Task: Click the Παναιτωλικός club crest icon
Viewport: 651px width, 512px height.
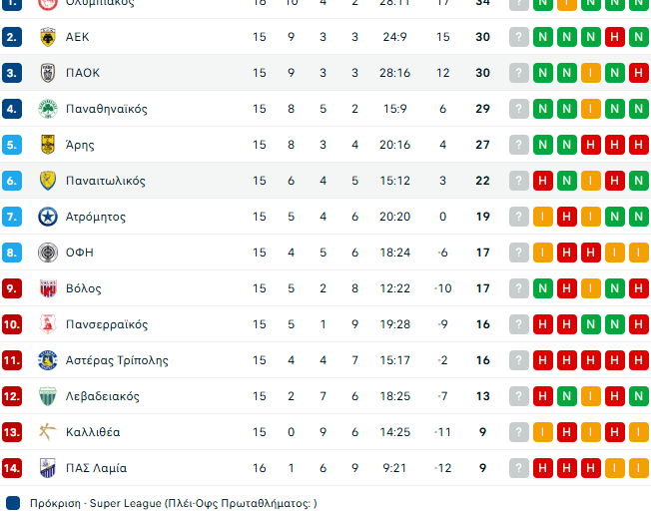Action: point(47,181)
